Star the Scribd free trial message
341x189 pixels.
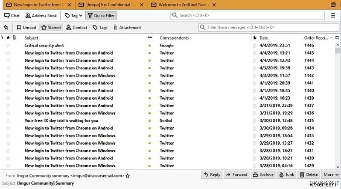click(x=8, y=120)
